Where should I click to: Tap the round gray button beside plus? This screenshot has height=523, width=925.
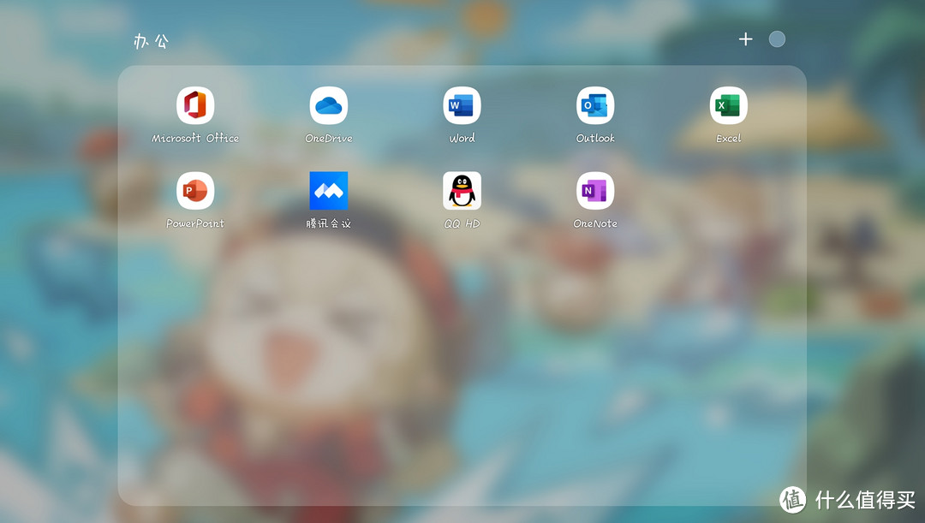click(777, 39)
